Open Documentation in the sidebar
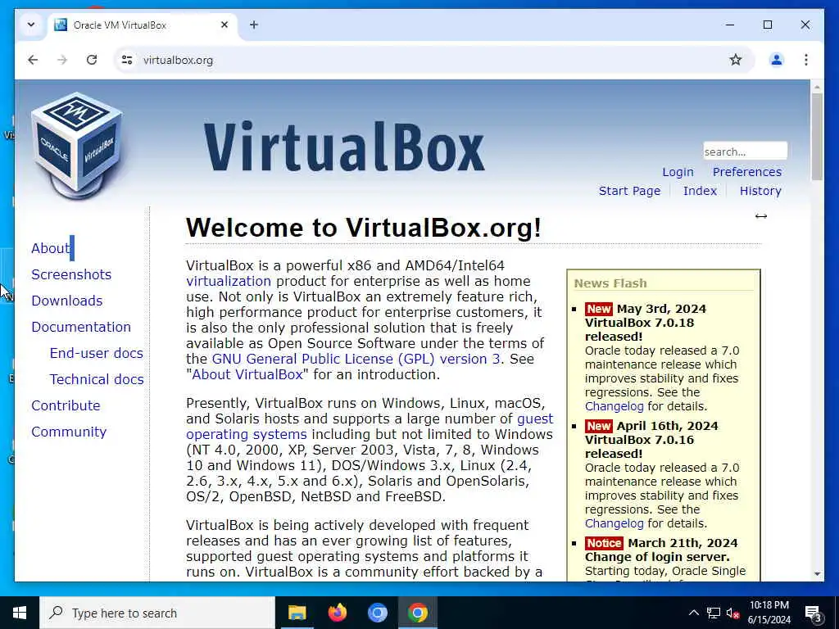839x629 pixels. [81, 327]
